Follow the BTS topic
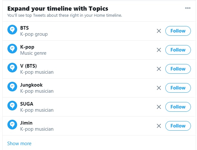 pyautogui.click(x=178, y=31)
